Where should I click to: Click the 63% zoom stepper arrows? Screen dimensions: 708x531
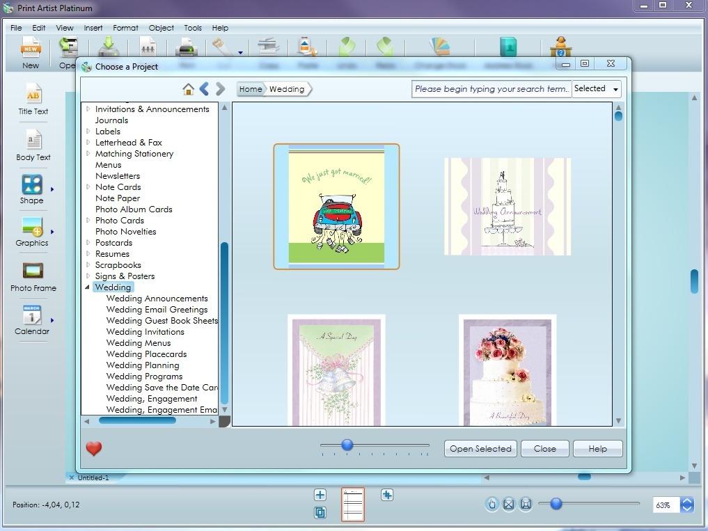[x=687, y=505]
